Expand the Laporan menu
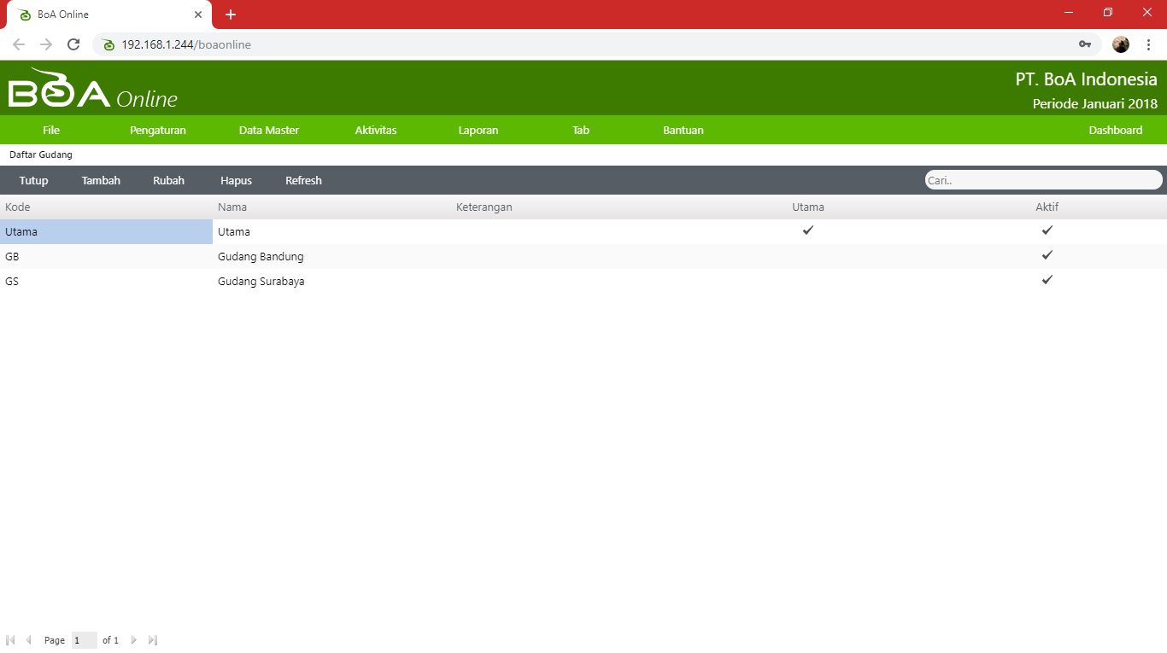Screen dimensions: 1167x653 (478, 131)
